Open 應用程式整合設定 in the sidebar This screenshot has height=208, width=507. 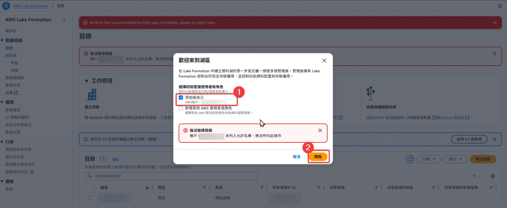tap(20, 164)
